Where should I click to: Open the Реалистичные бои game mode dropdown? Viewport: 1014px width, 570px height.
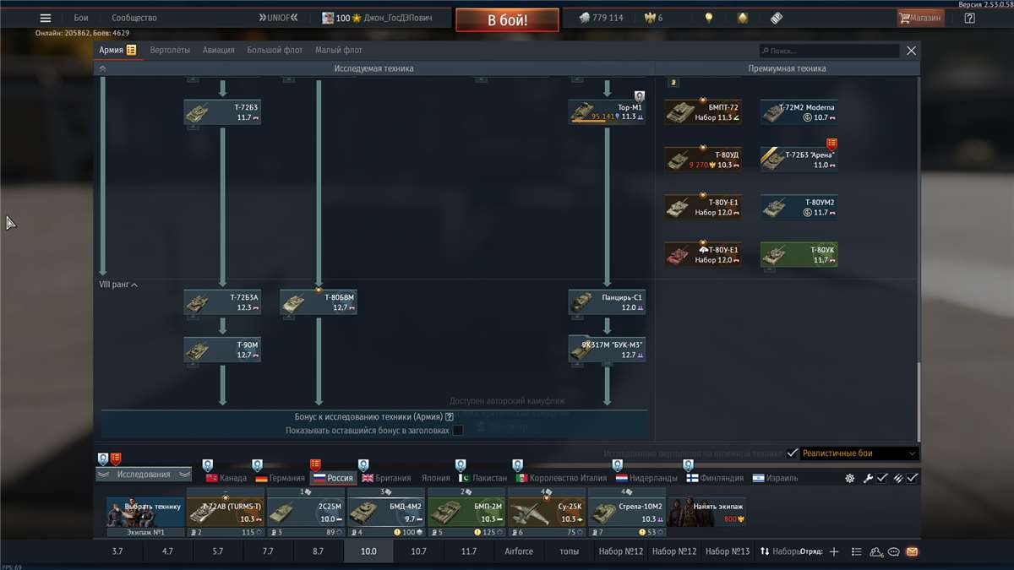[858, 453]
